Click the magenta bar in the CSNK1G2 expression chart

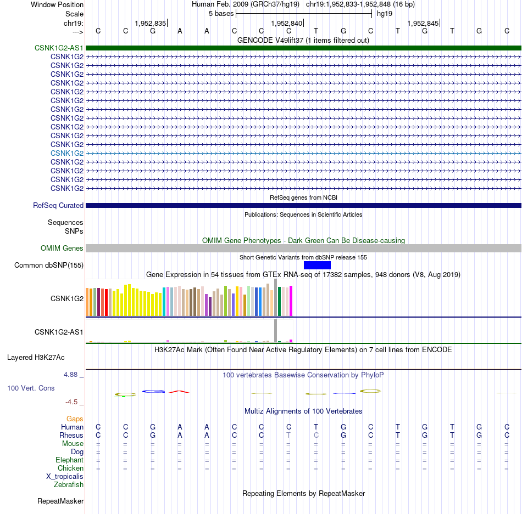(x=291, y=301)
